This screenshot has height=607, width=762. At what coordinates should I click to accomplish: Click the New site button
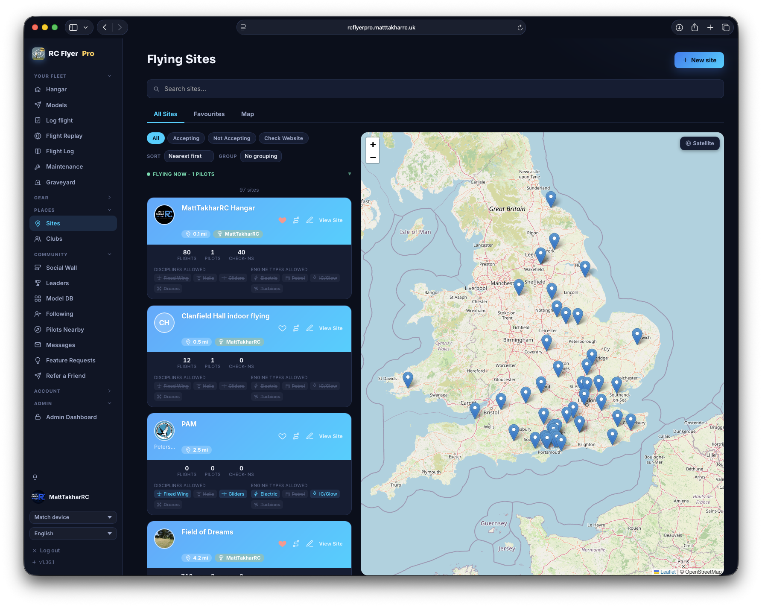pyautogui.click(x=699, y=60)
